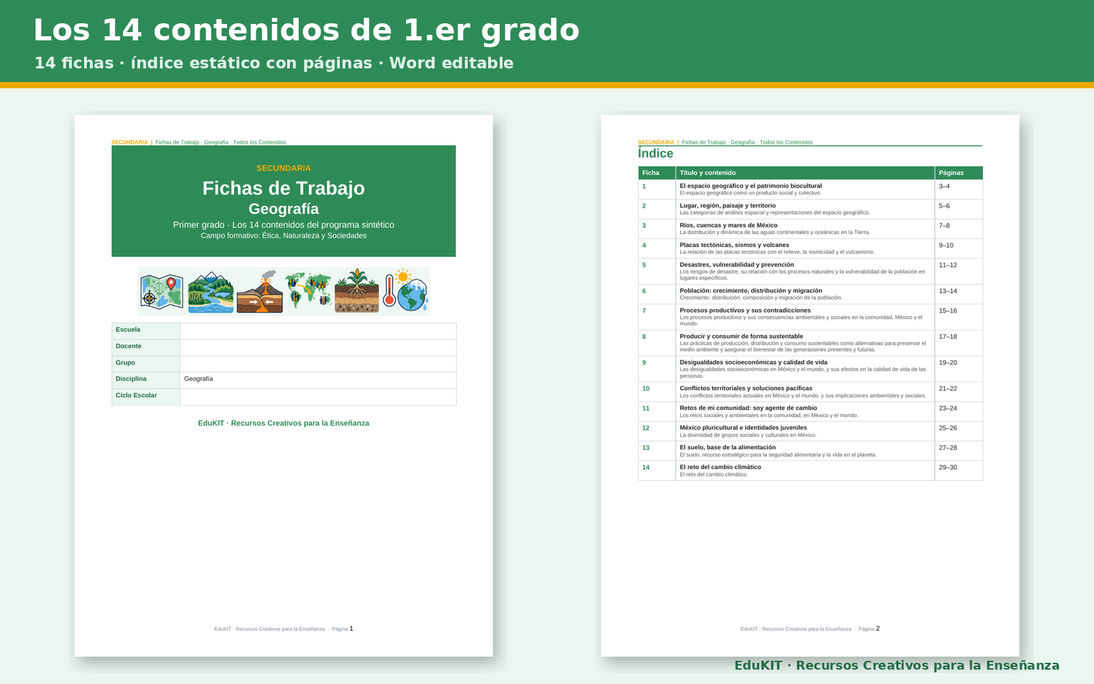Image resolution: width=1094 pixels, height=684 pixels.
Task: Select the Disciplina field containing Geografía
Action: pyautogui.click(x=318, y=380)
